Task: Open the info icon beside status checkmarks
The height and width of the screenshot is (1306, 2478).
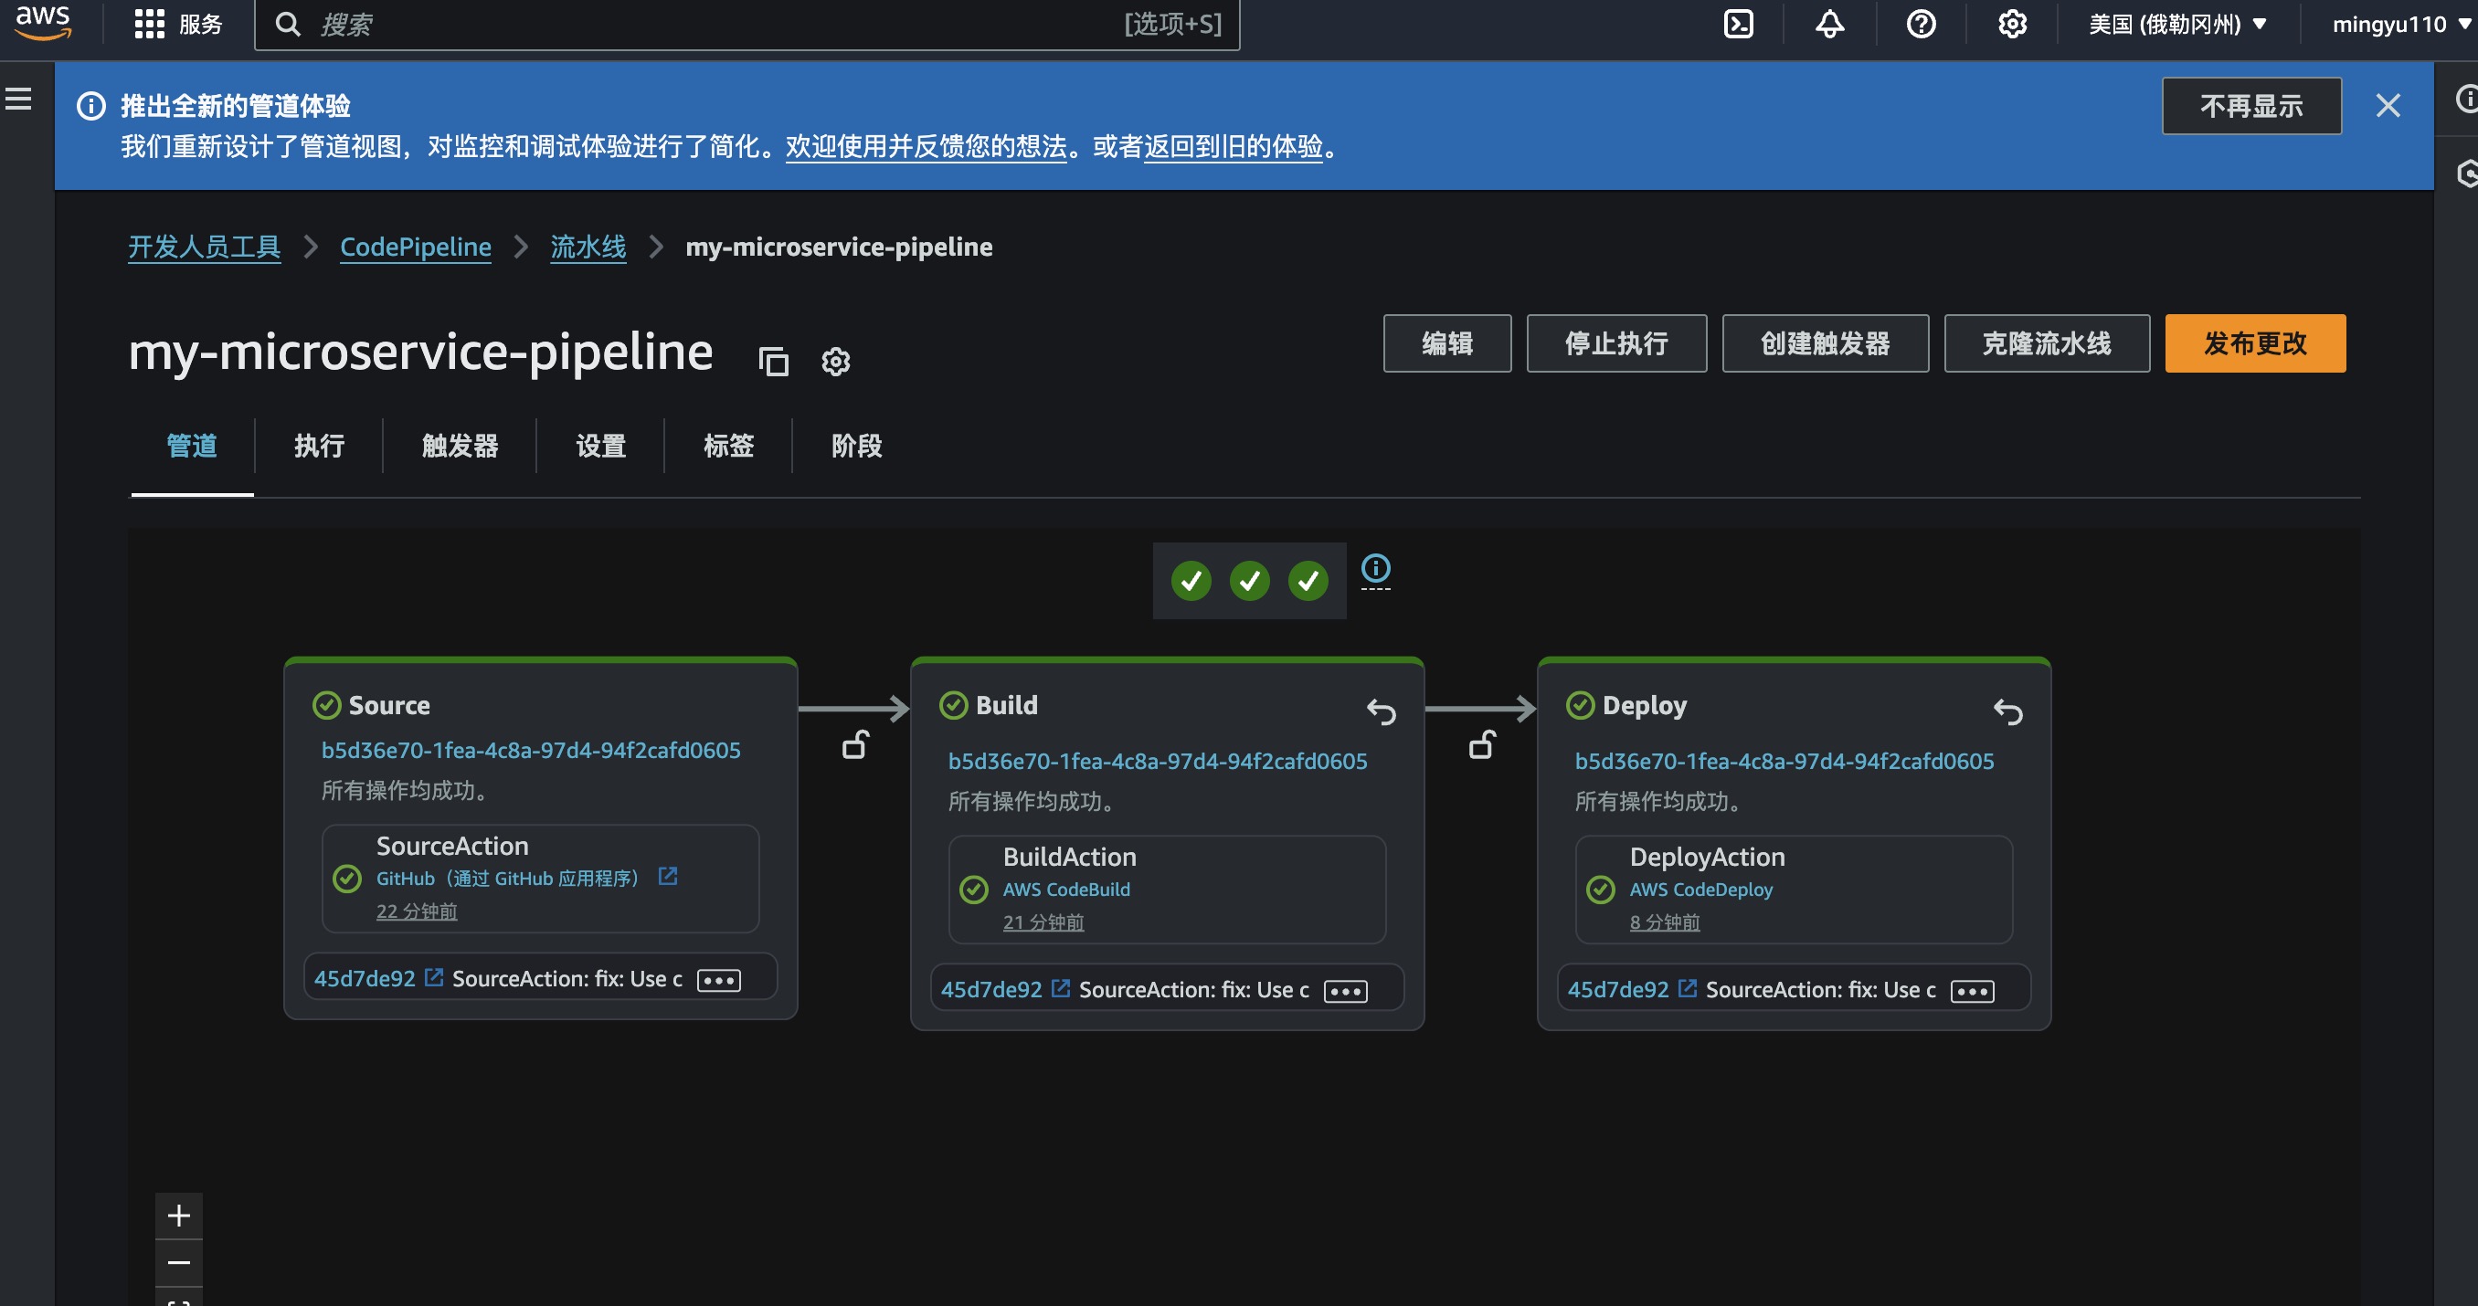Action: (x=1375, y=568)
